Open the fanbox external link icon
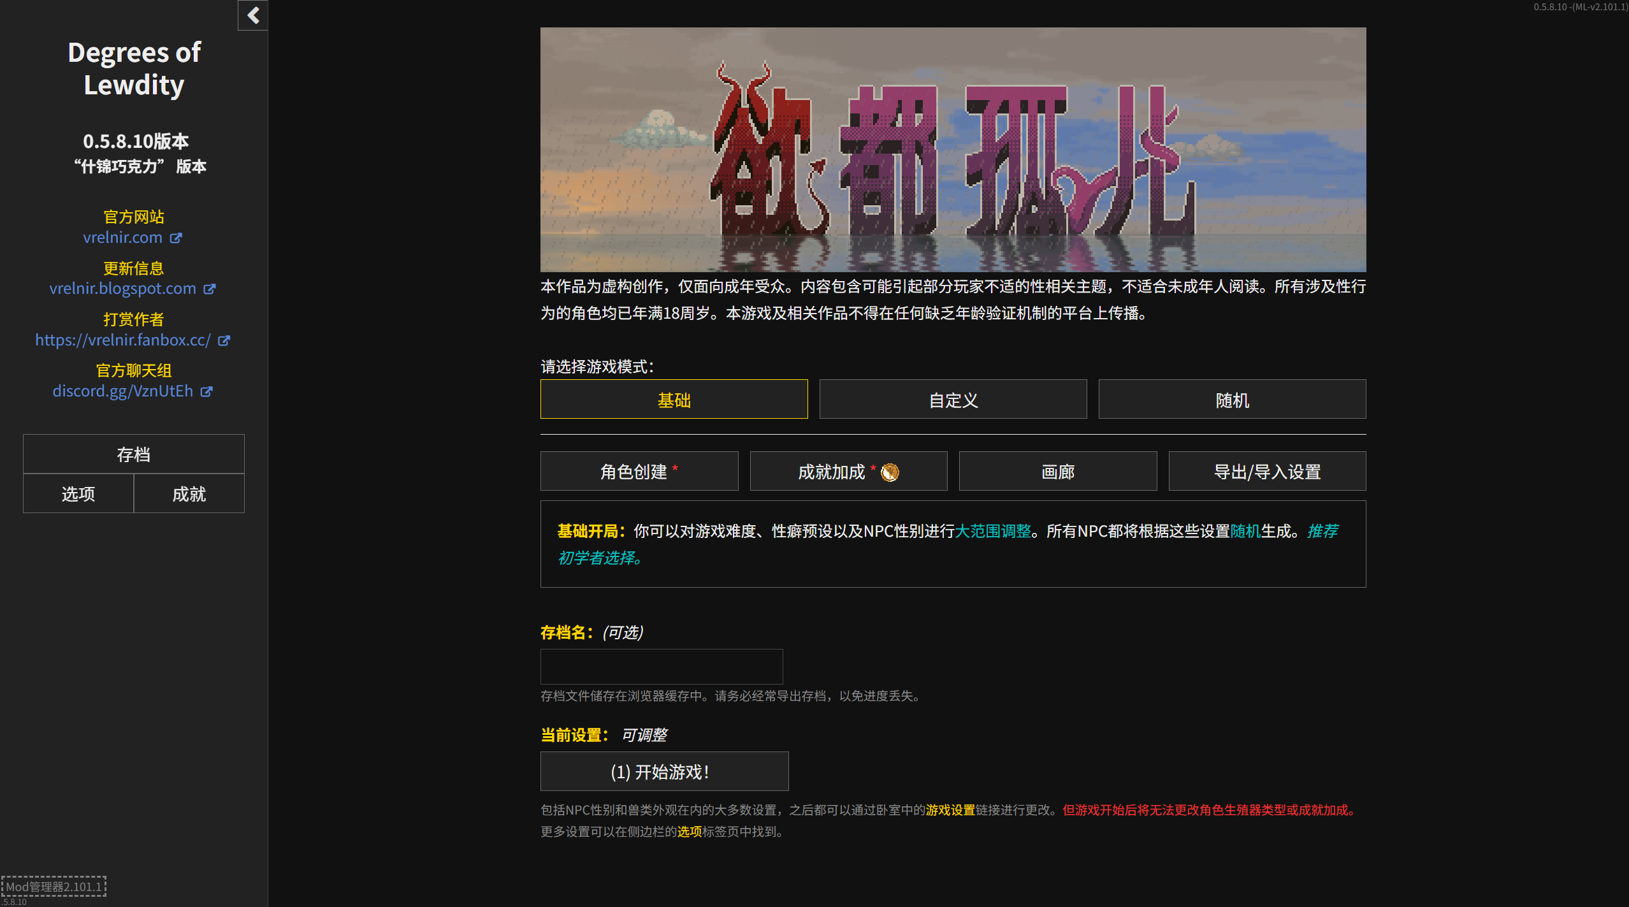Image resolution: width=1629 pixels, height=907 pixels. coord(224,340)
